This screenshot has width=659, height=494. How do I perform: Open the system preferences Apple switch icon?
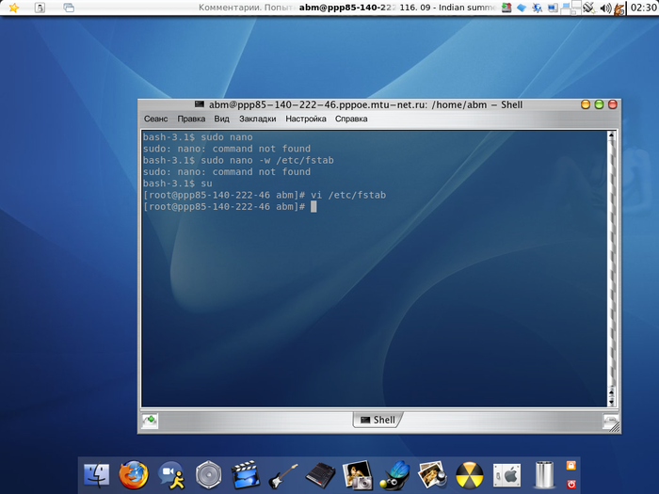506,476
